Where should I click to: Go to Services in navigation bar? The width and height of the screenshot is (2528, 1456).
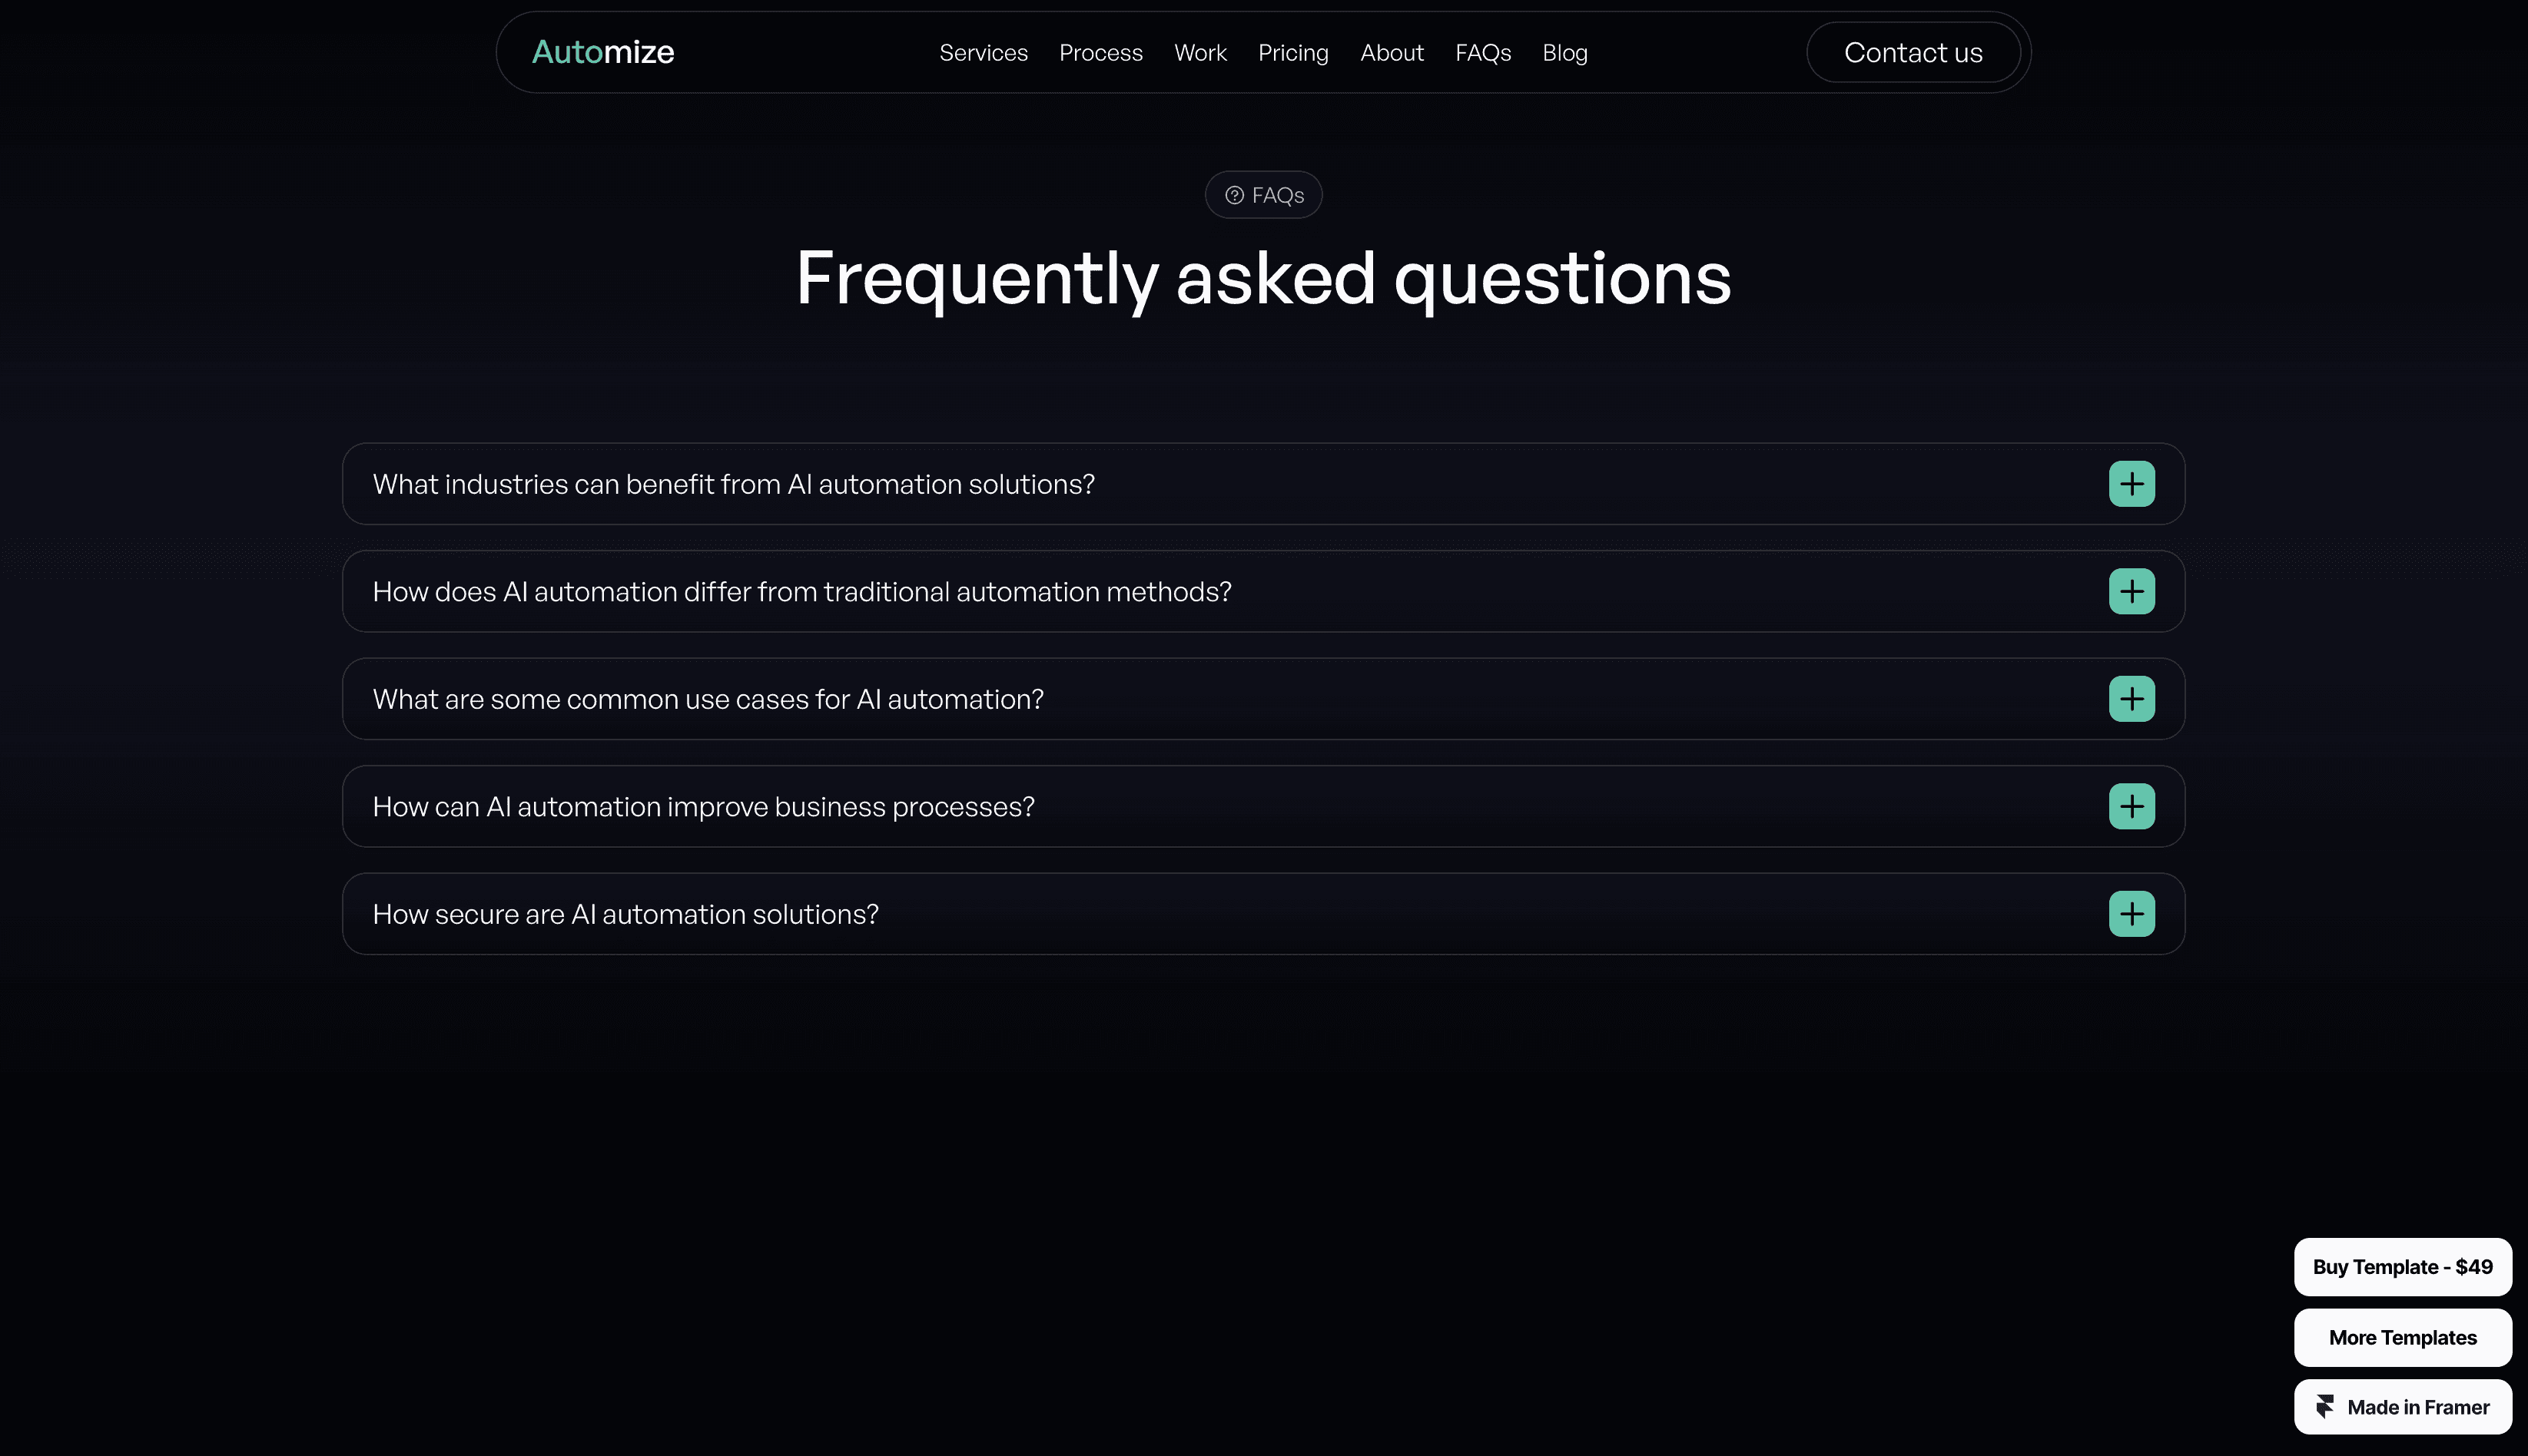coord(983,52)
